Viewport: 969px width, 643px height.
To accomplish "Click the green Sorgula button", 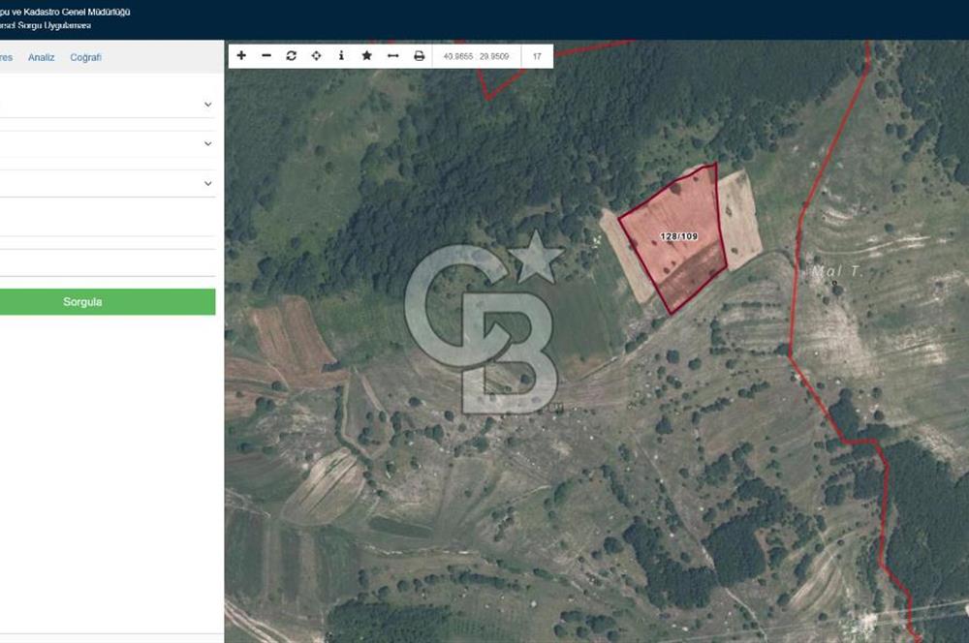I will click(x=108, y=302).
